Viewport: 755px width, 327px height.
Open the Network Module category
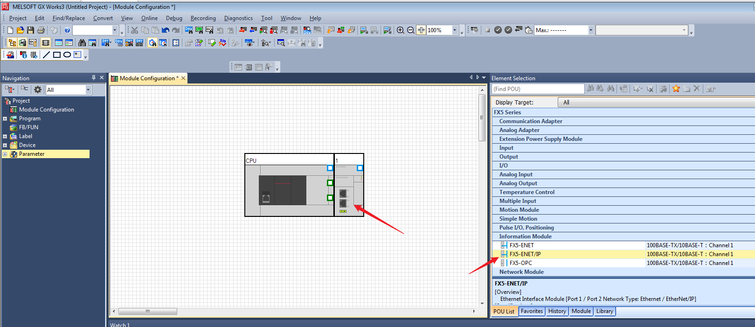pyautogui.click(x=521, y=272)
